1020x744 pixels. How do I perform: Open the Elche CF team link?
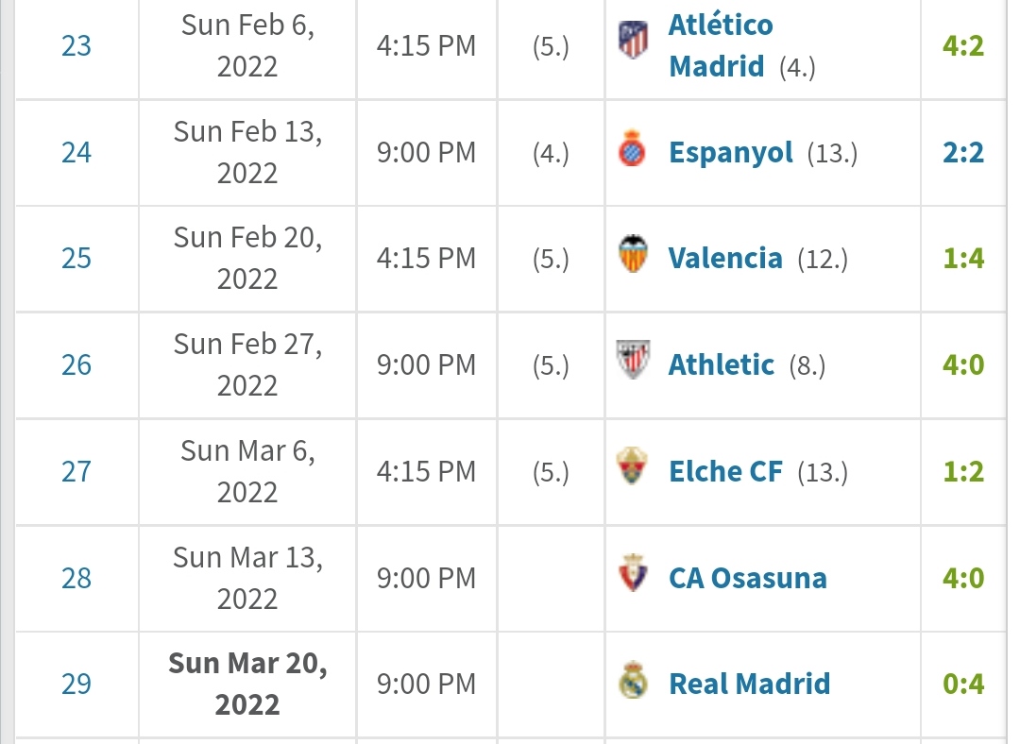click(724, 471)
